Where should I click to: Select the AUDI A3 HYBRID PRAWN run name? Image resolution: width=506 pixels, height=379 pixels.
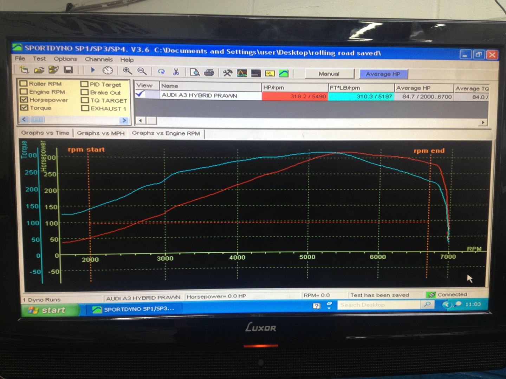[x=199, y=95]
